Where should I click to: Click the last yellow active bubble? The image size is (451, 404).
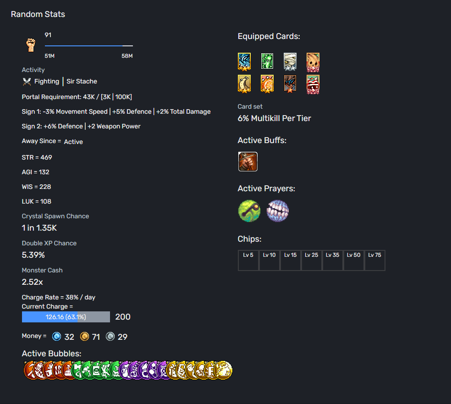224,371
